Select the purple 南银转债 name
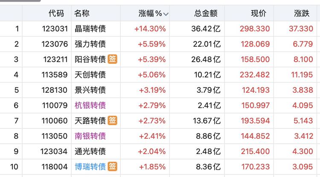This screenshot has height=177, width=320. pyautogui.click(x=90, y=136)
